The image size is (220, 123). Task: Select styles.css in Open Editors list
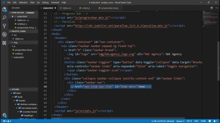point(23,20)
